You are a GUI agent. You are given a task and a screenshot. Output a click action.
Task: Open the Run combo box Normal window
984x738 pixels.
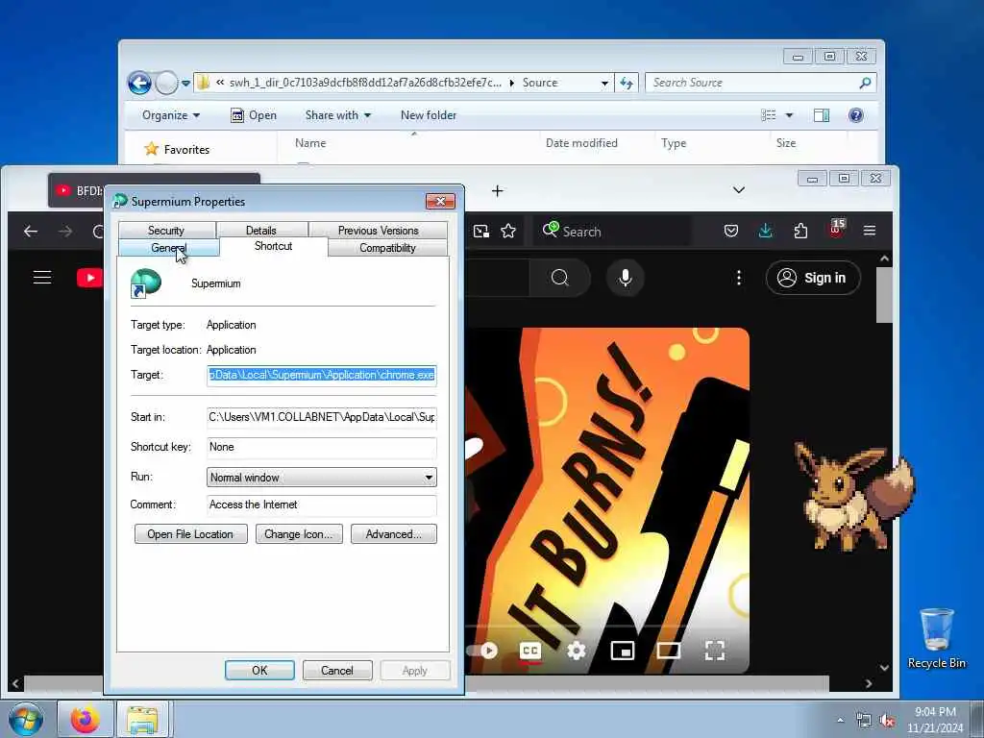pos(321,477)
